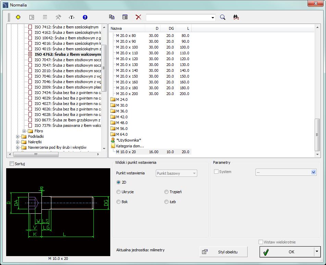The width and height of the screenshot is (326, 265).
Task: Click the Styl obiektu icon
Action: (204, 252)
